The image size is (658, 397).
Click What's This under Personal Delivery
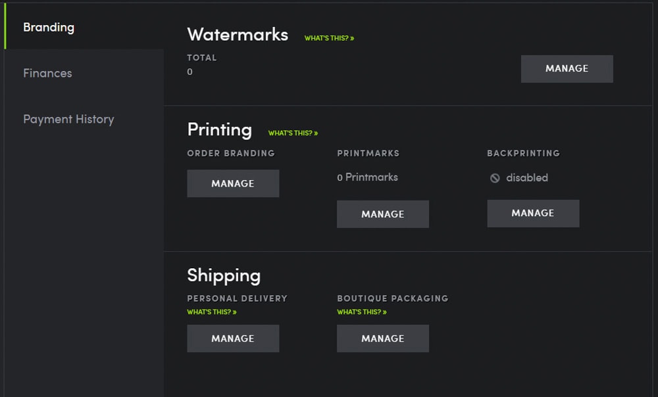coord(211,312)
